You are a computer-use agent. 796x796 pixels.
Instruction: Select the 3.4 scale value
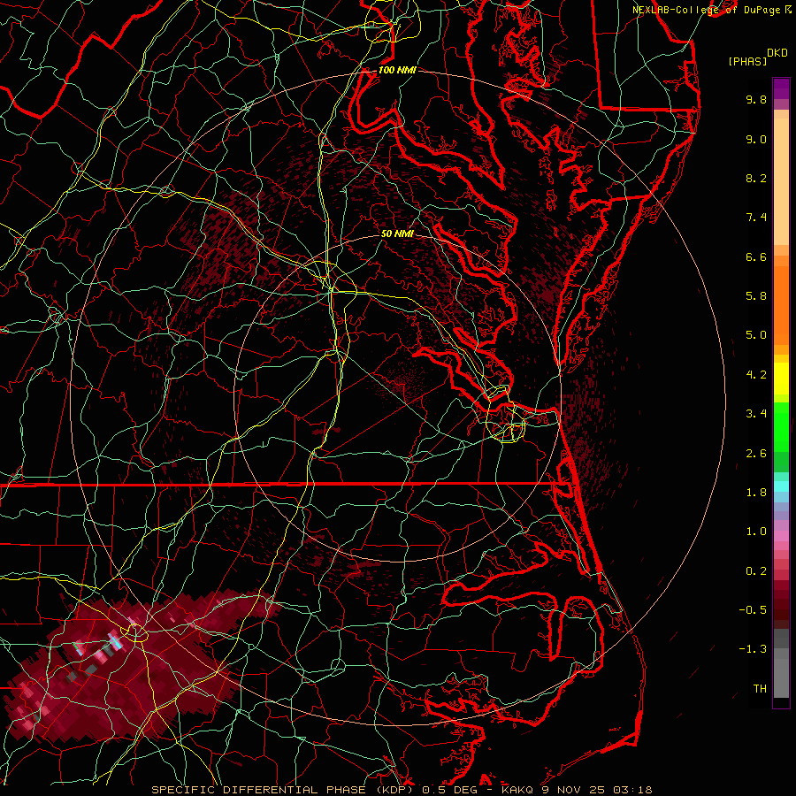(x=756, y=414)
